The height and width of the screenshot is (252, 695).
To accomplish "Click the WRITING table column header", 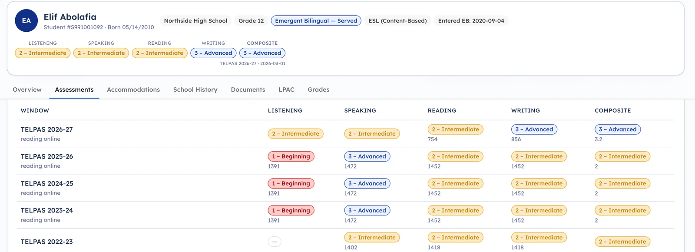I will (x=525, y=110).
